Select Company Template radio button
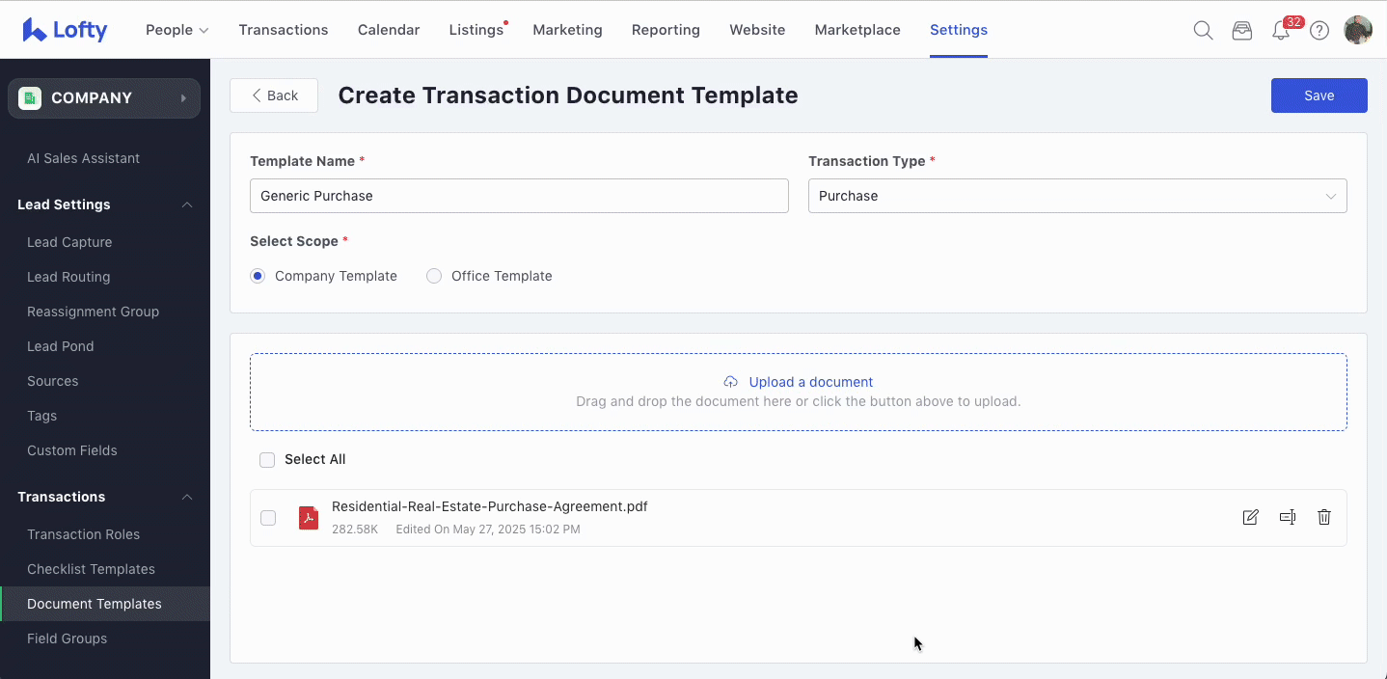1387x679 pixels. [258, 276]
